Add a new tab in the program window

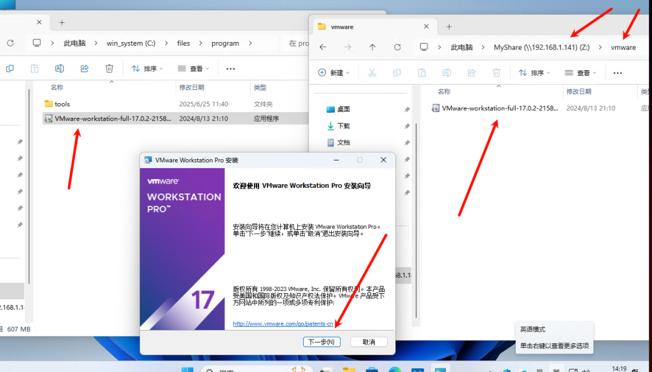tap(62, 22)
